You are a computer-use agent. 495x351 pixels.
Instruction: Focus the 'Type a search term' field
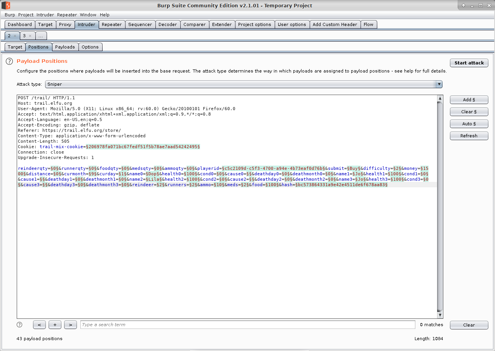[x=247, y=325]
